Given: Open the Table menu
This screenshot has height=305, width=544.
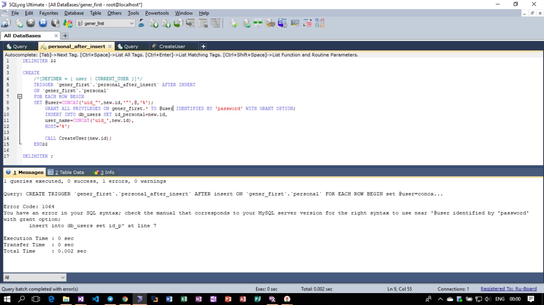Looking at the screenshot, I should [x=96, y=13].
